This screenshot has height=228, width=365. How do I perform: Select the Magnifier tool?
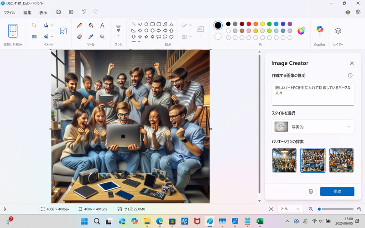pyautogui.click(x=102, y=36)
